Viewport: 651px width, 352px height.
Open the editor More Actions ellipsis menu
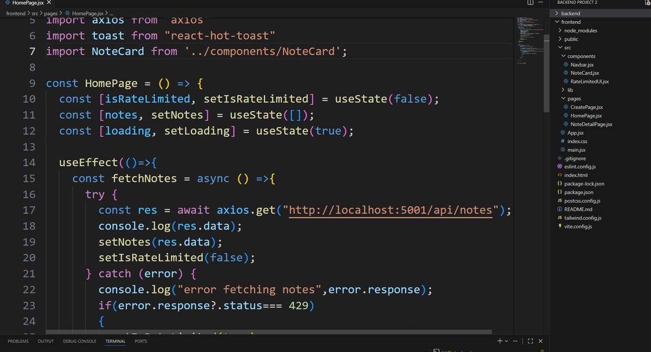click(x=541, y=3)
